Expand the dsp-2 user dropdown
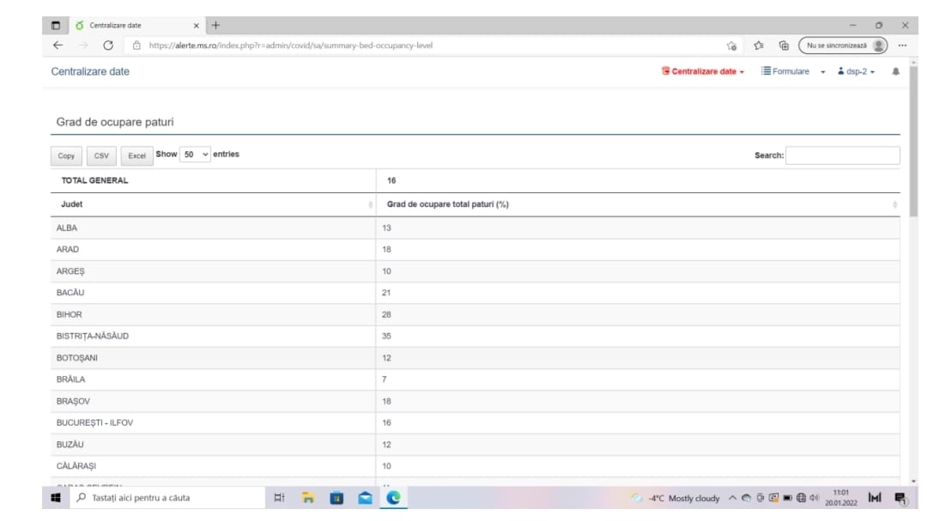 [x=856, y=72]
